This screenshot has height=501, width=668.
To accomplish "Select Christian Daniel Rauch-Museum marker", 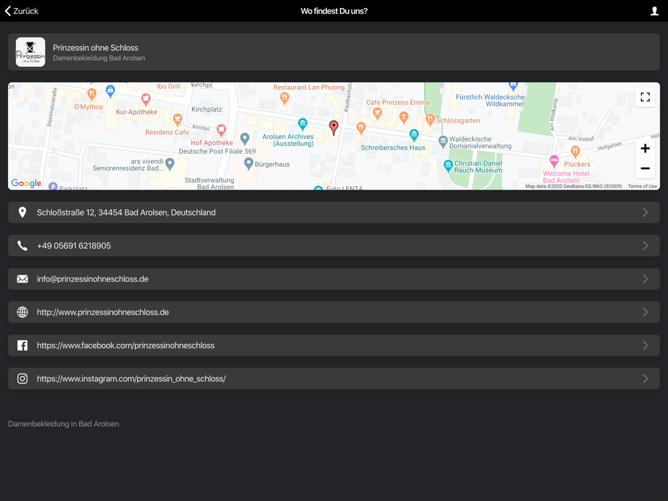I will [x=448, y=166].
